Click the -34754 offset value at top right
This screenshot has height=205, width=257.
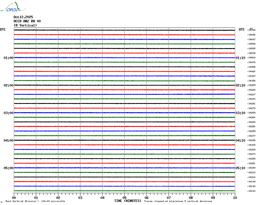[x=251, y=30]
